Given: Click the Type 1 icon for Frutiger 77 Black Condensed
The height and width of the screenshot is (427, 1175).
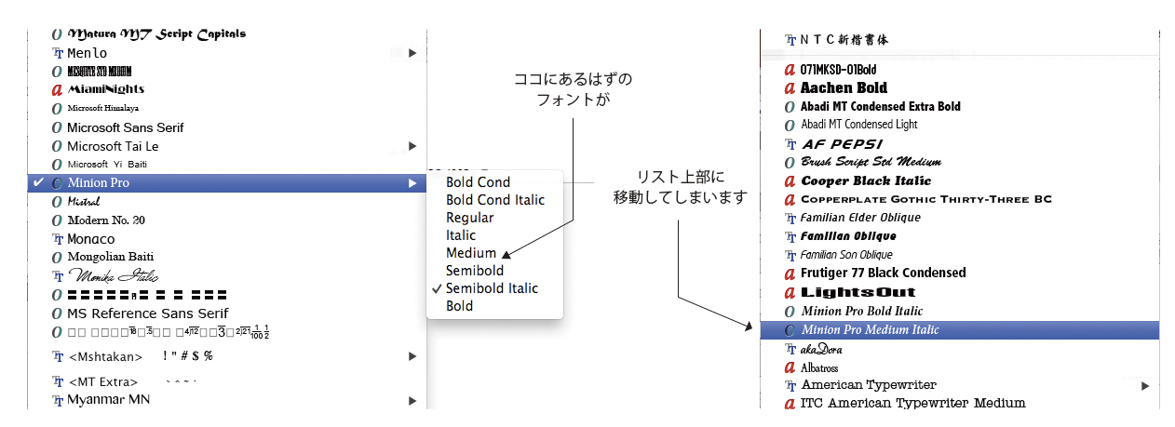Looking at the screenshot, I should (x=790, y=274).
